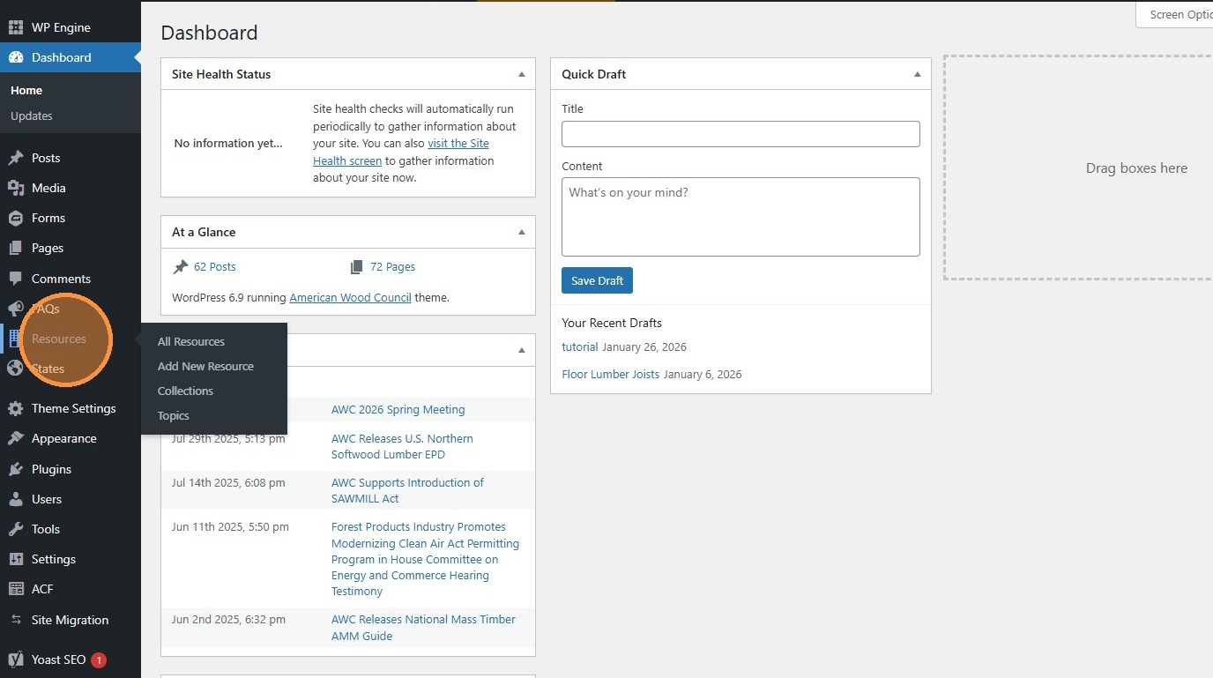1213x678 pixels.
Task: Select Add New Resource from flyout menu
Action: point(205,367)
